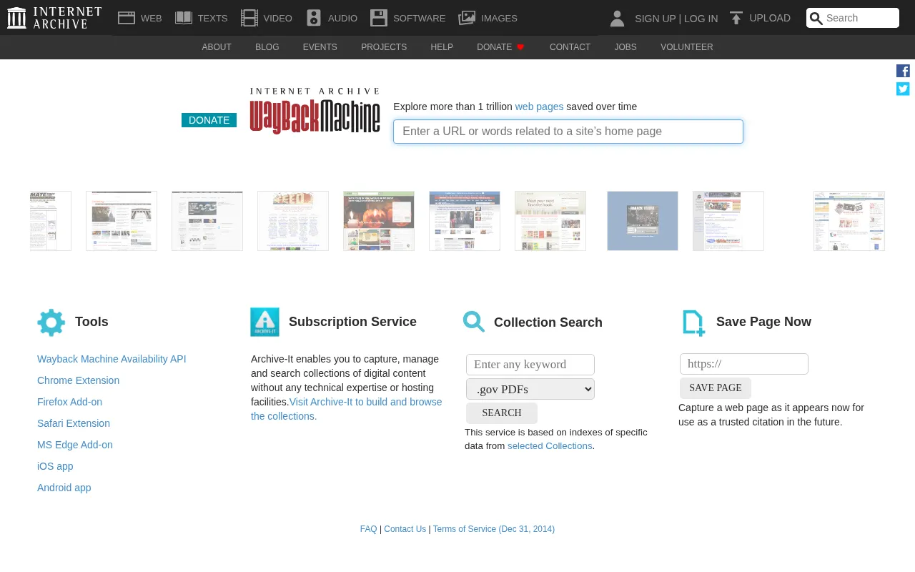Focus the top-right Search box
Image resolution: width=915 pixels, height=572 pixels.
tap(853, 18)
